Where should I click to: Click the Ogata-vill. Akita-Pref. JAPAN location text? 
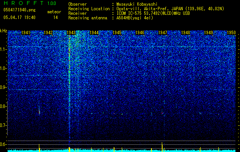170,9
